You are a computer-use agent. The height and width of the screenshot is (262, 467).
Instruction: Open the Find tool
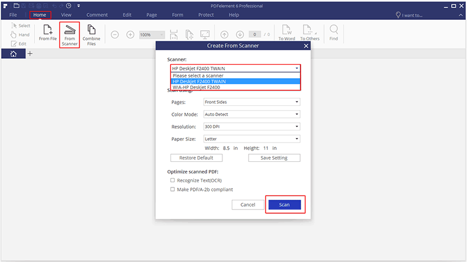333,33
